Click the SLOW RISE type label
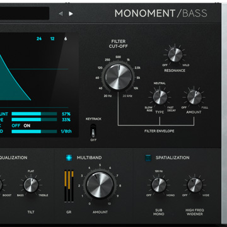The height and width of the screenshot is (227, 227). 149,109
